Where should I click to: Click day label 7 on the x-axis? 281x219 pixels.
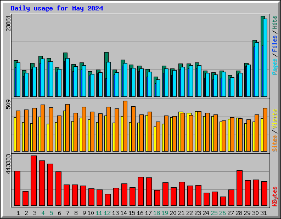pos(68,213)
